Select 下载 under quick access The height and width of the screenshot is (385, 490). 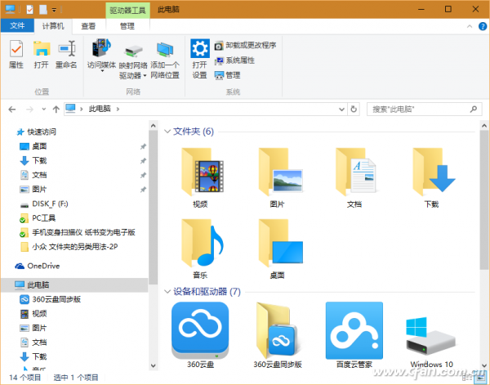click(x=33, y=161)
